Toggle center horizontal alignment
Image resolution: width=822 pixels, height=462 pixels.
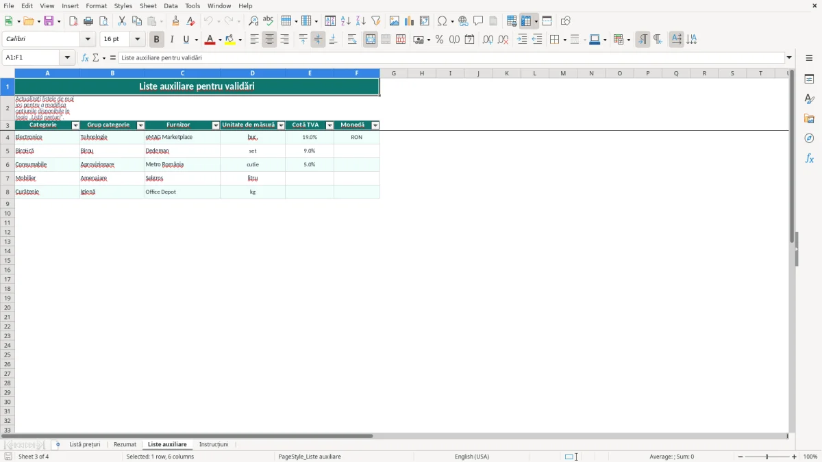click(x=269, y=40)
